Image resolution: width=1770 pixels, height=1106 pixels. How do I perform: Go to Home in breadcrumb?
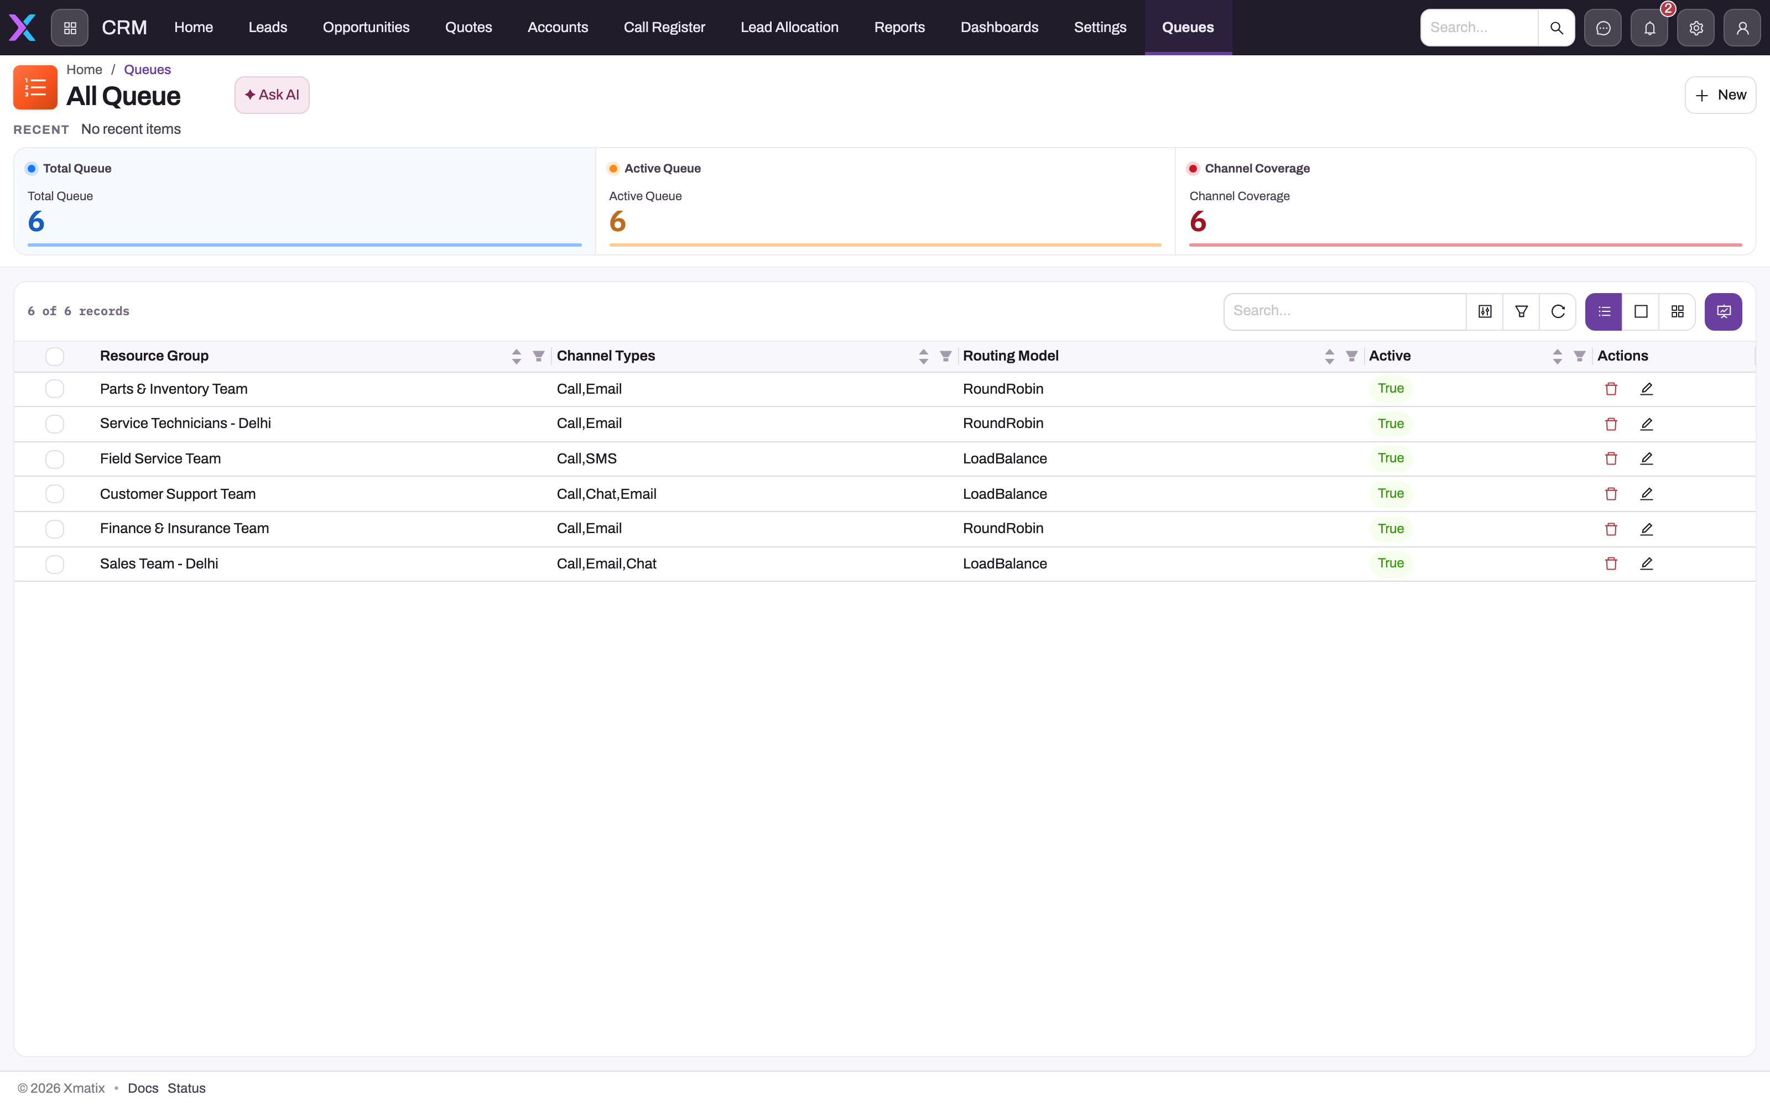coord(84,70)
